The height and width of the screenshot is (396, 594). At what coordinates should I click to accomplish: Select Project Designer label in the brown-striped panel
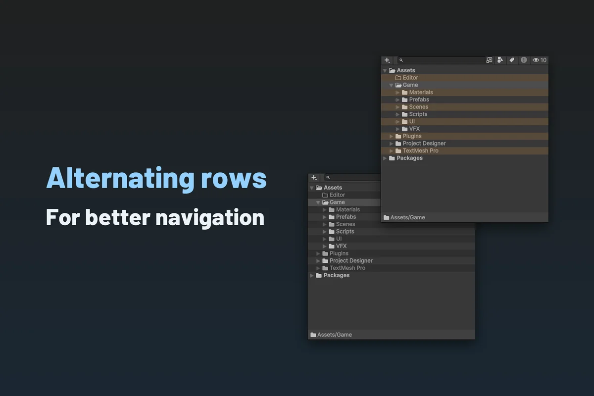tap(424, 144)
